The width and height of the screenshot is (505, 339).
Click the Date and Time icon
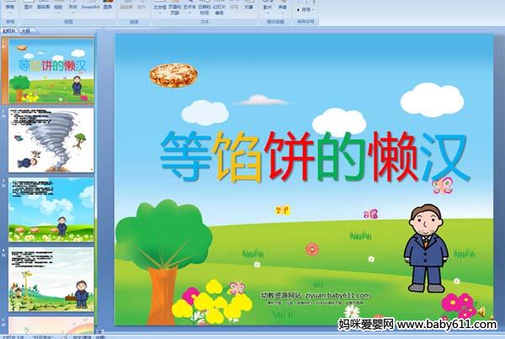[x=205, y=7]
